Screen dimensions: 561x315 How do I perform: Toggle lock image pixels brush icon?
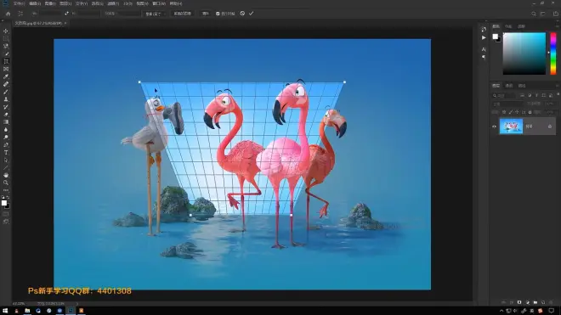pos(511,112)
